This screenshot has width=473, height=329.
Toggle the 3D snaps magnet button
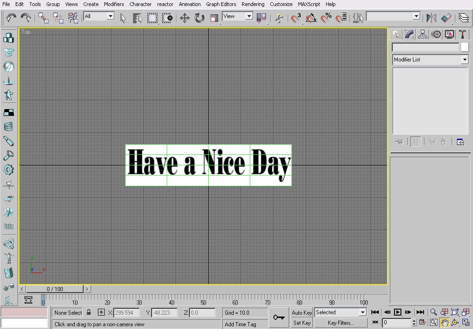tap(296, 18)
